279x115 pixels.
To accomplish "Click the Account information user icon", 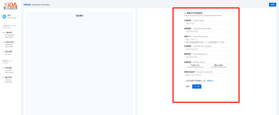I will [x=3, y=68].
